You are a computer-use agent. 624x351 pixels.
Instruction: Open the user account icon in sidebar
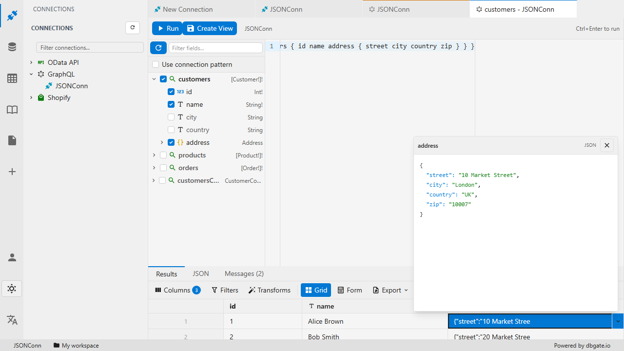12,257
